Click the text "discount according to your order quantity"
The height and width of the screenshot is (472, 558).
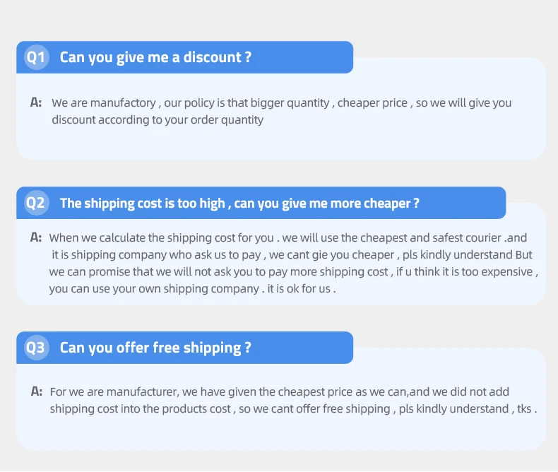[x=157, y=120]
